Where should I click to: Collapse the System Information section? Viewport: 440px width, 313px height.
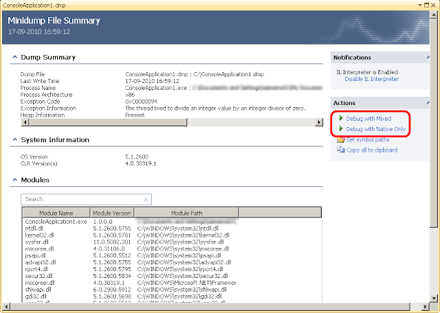[15, 139]
